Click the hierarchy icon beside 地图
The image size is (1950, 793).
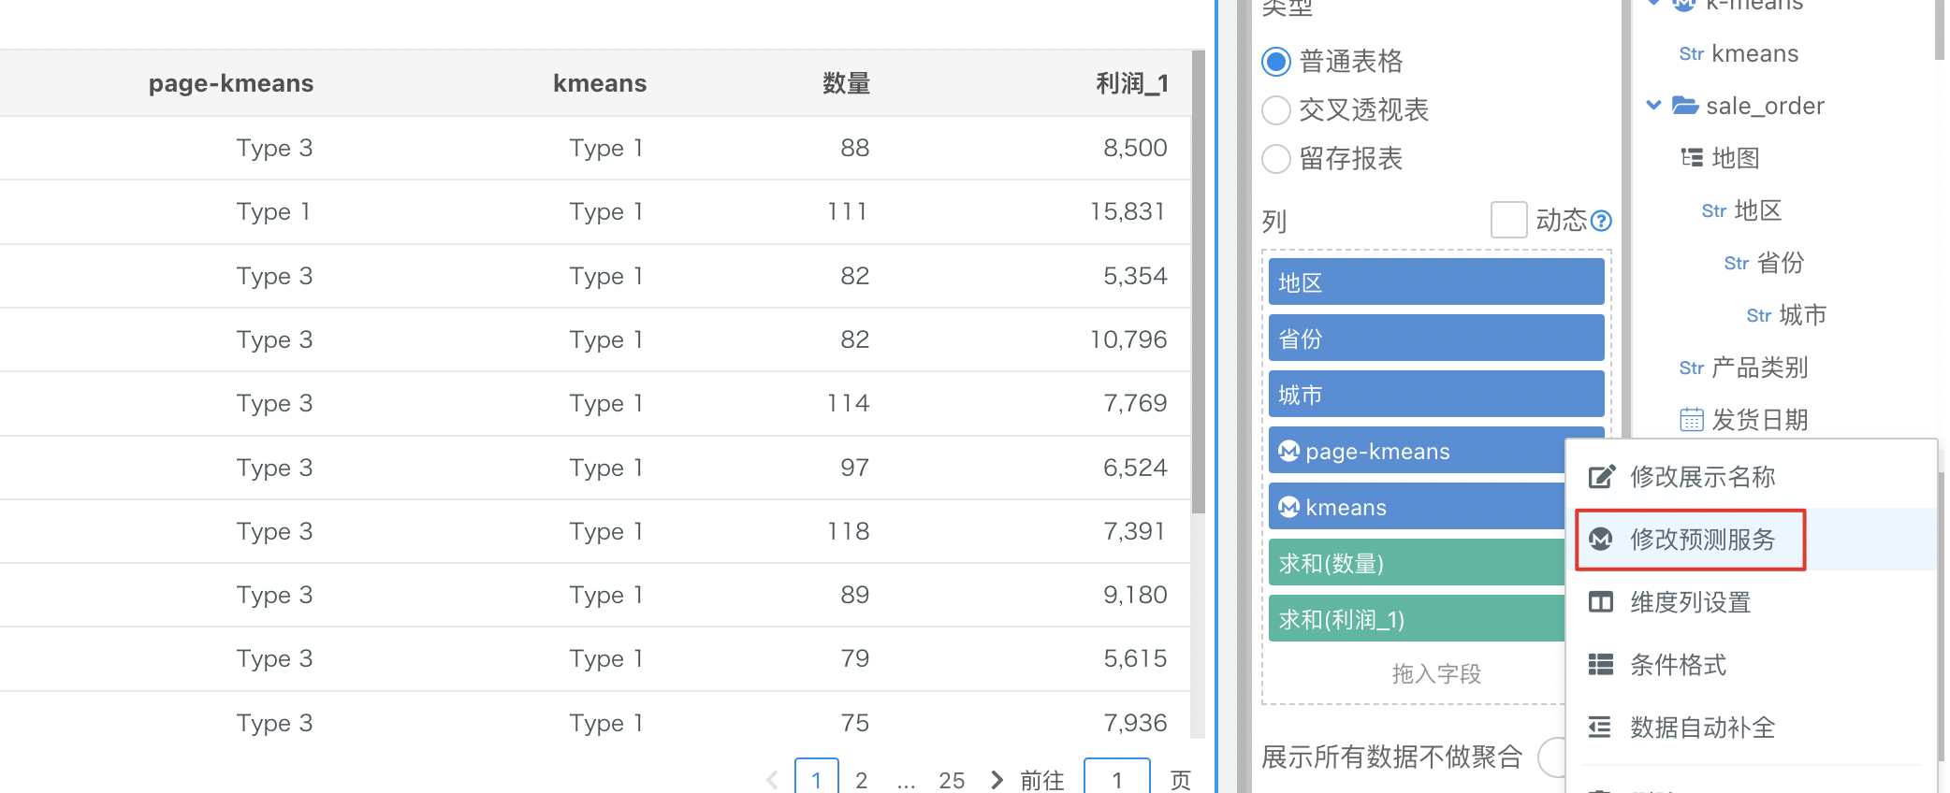[1692, 157]
